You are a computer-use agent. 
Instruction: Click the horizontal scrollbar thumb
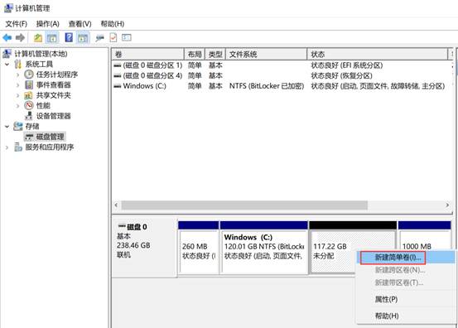click(244, 205)
